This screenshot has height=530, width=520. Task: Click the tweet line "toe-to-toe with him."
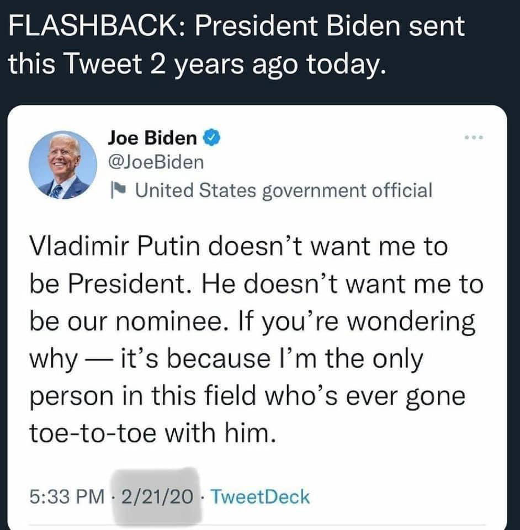coord(151,434)
